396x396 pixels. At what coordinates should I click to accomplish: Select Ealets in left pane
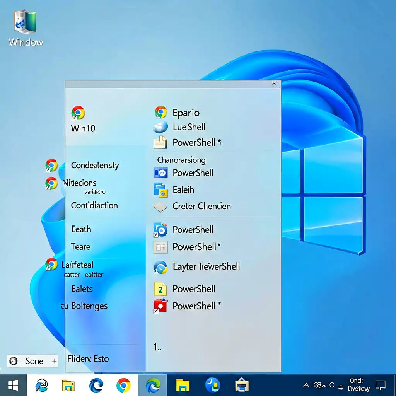[82, 289]
